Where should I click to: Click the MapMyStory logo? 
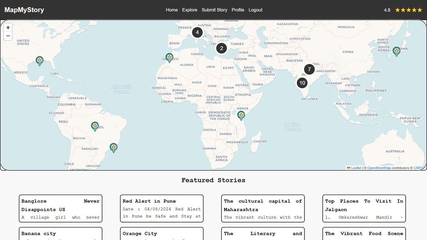pos(24,10)
